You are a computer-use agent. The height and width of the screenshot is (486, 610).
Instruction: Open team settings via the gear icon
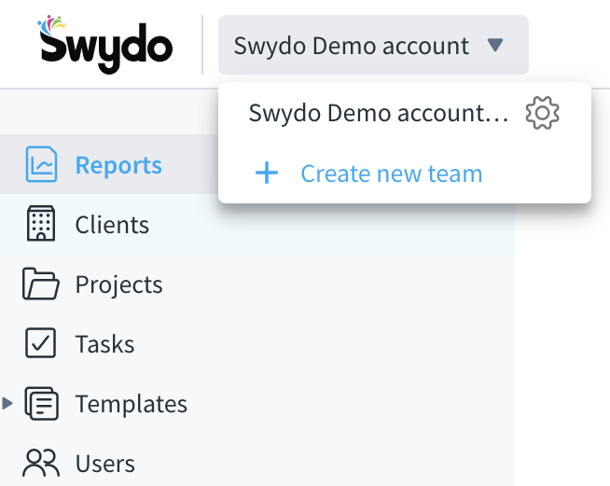(x=542, y=114)
